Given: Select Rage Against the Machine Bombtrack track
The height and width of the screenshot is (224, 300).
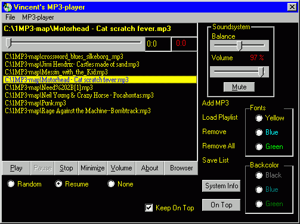Looking at the screenshot, I should click(x=100, y=111).
